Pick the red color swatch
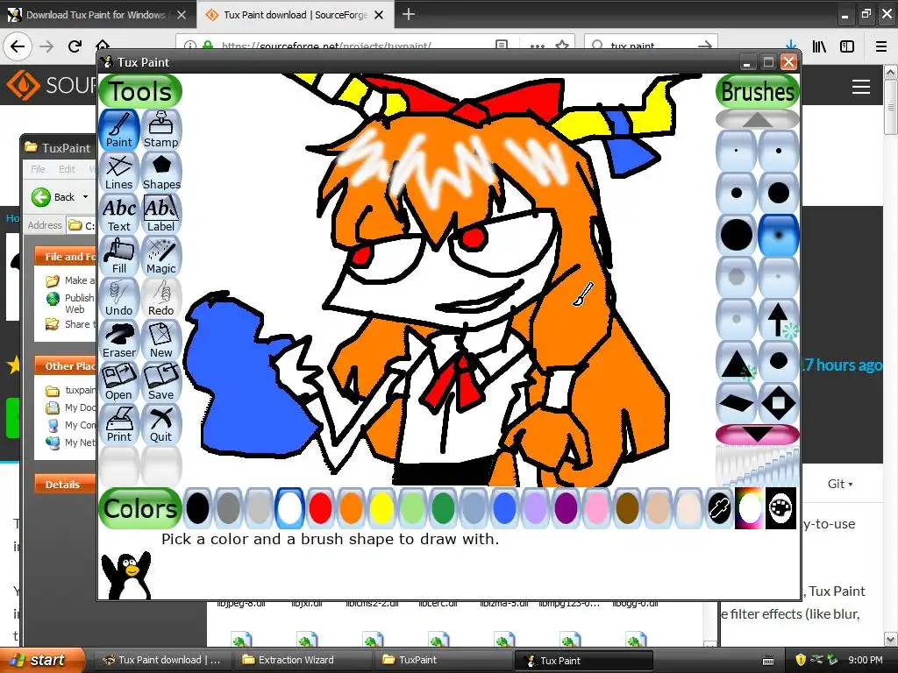The width and height of the screenshot is (898, 673). (320, 508)
